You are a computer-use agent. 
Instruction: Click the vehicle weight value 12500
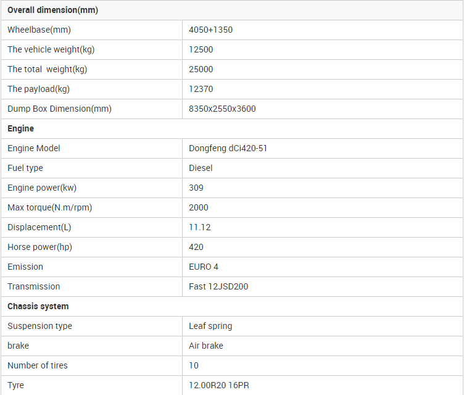click(x=201, y=49)
